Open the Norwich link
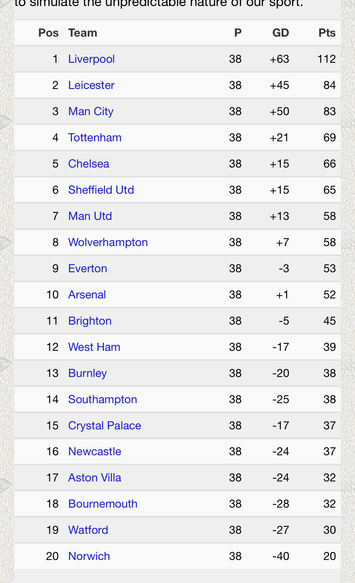Screen dimensions: 355x583 [89, 556]
